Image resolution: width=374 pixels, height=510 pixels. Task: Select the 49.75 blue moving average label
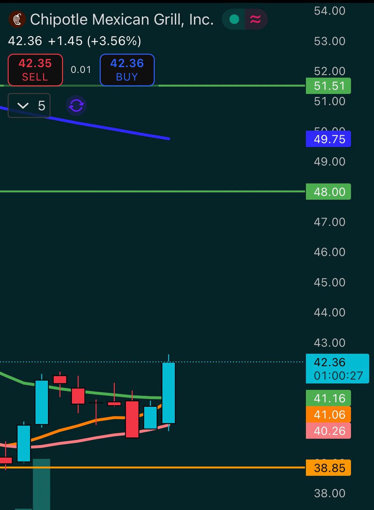click(328, 139)
